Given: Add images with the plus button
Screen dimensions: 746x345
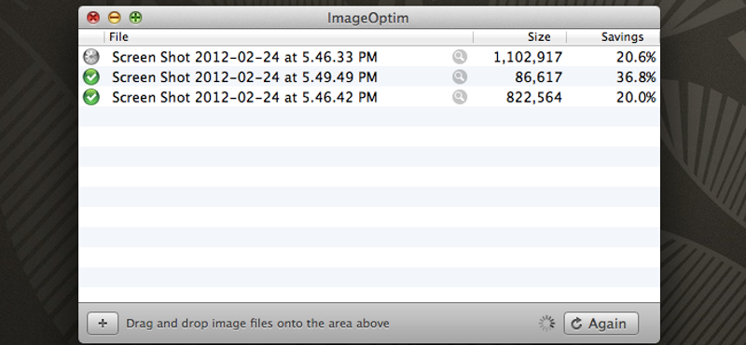Looking at the screenshot, I should [x=103, y=324].
